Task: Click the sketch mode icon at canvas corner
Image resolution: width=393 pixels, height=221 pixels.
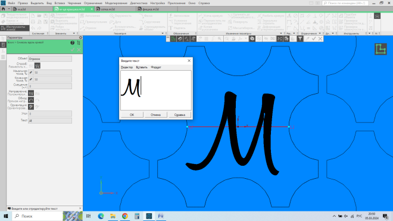Action: 380,49
